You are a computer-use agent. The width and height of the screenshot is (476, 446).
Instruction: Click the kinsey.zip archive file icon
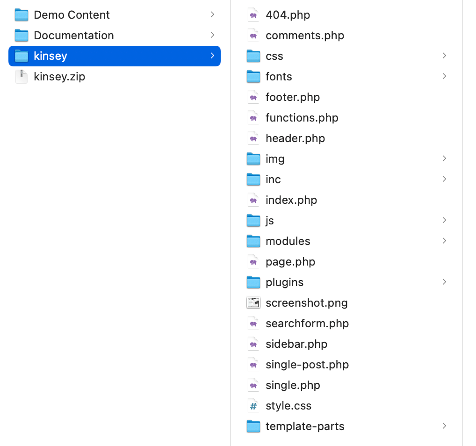[22, 77]
